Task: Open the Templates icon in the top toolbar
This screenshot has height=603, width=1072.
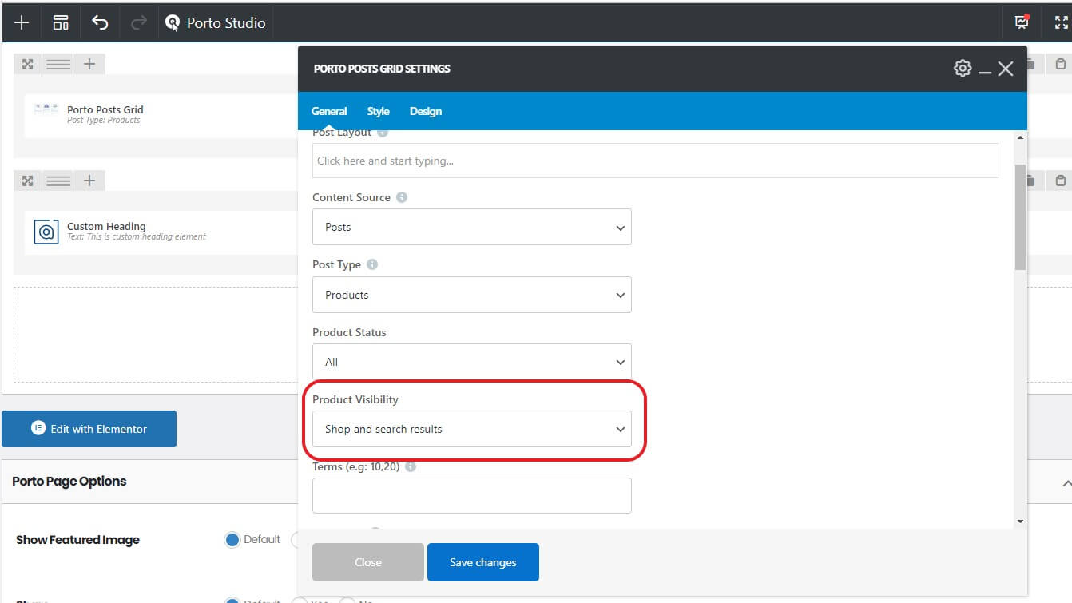Action: click(61, 22)
